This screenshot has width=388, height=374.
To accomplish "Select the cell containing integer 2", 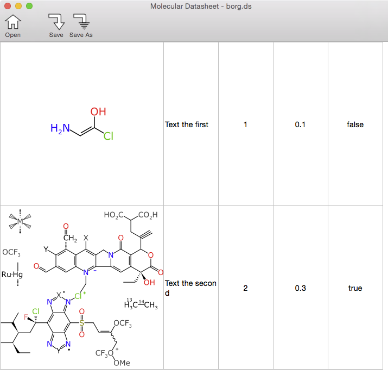I will 245,288.
